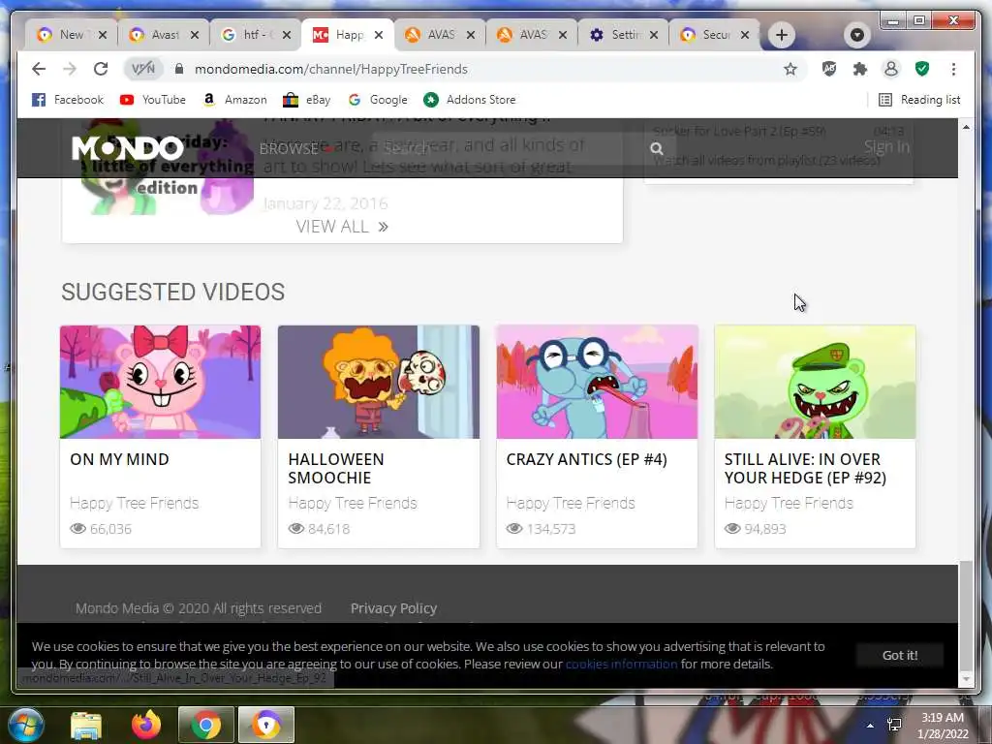Click Happy Tree Friends under Crazy Antics
The height and width of the screenshot is (744, 992).
(571, 503)
